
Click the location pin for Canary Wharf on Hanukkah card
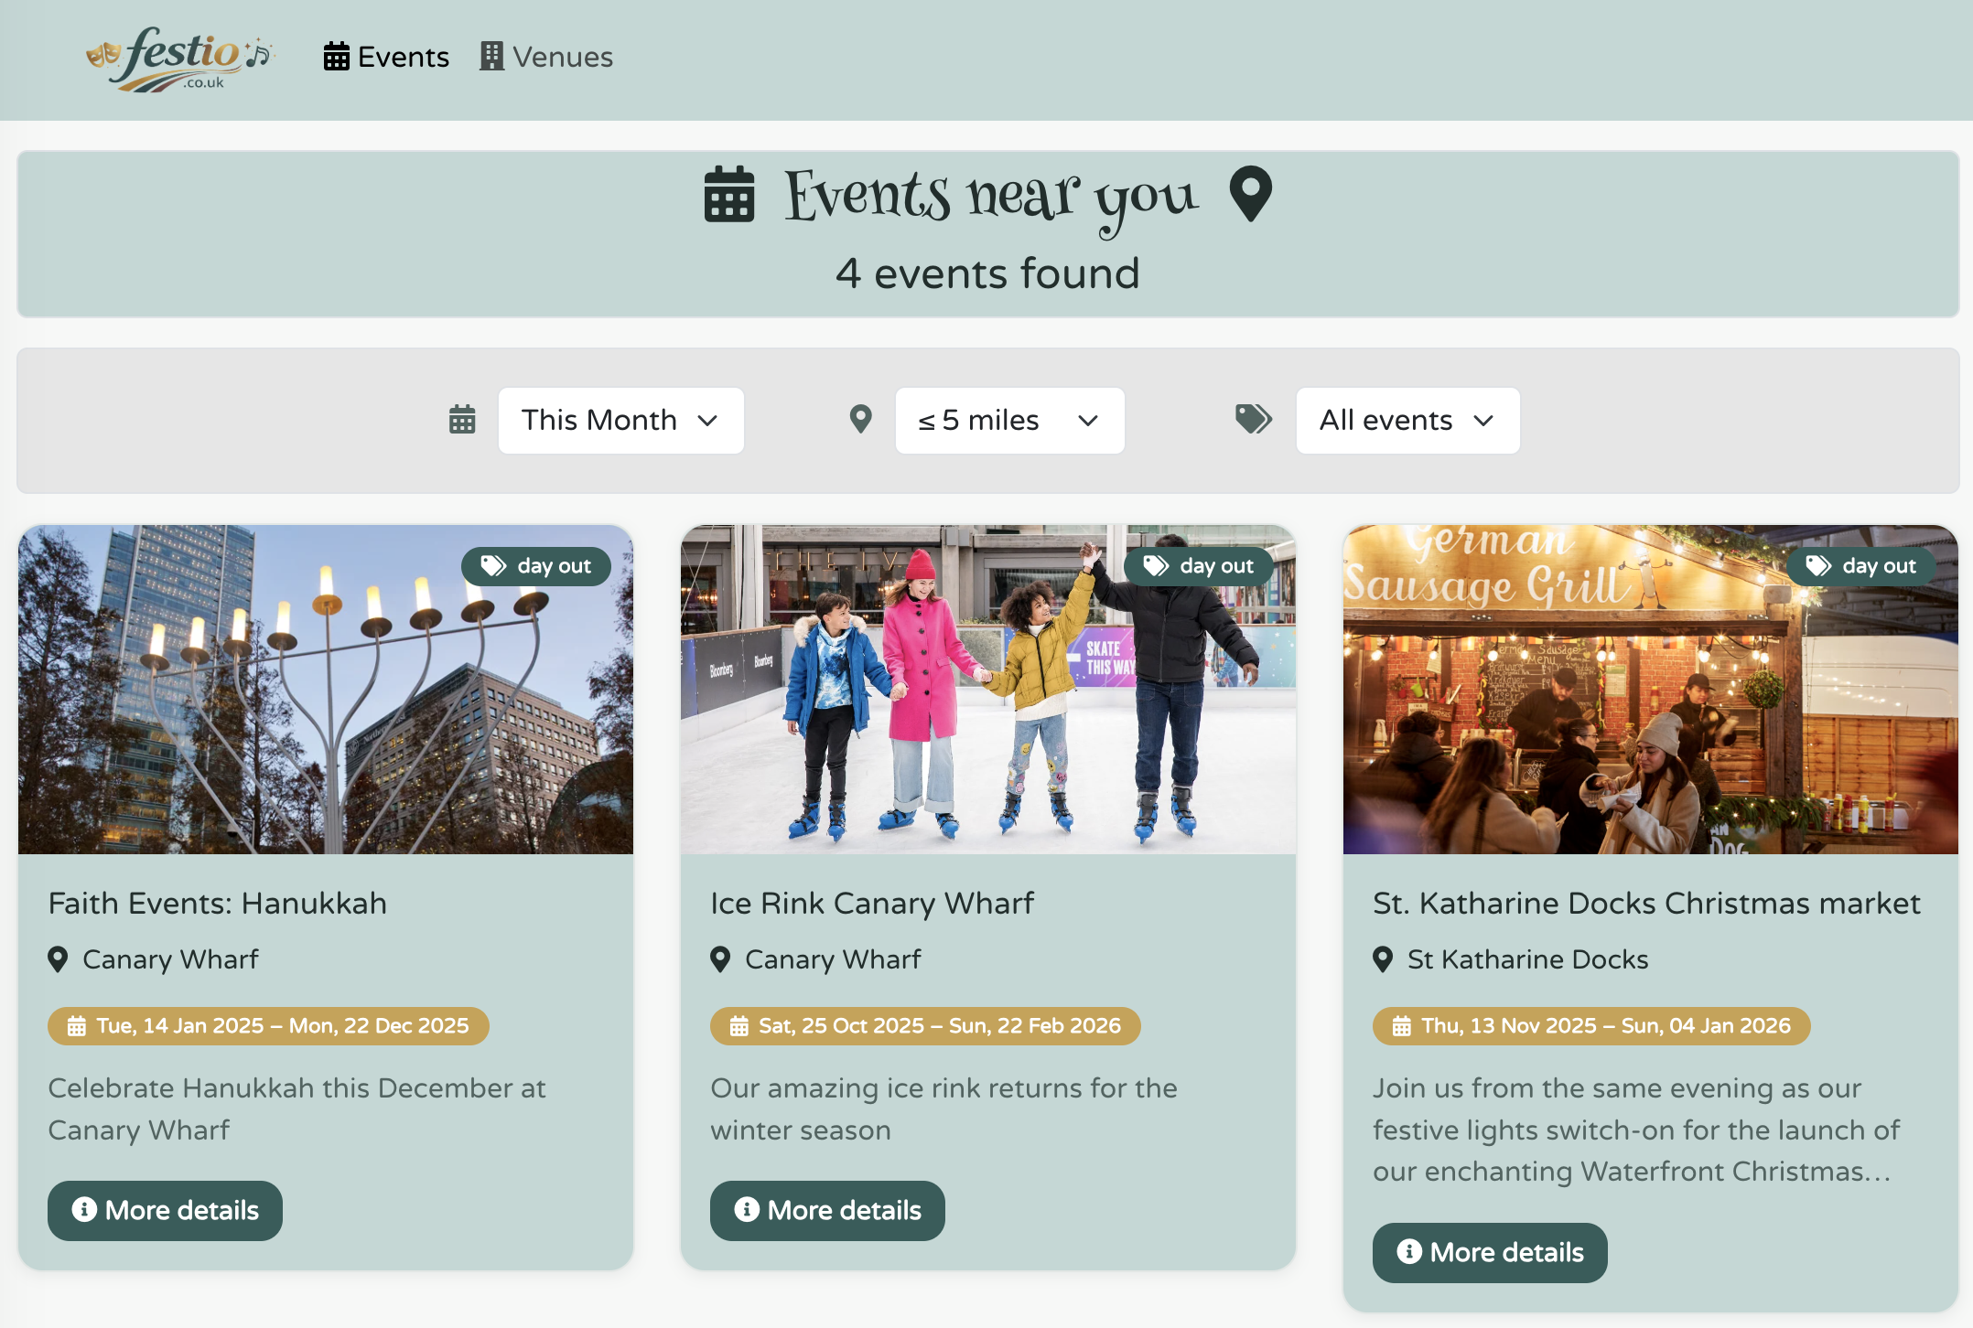pyautogui.click(x=57, y=959)
